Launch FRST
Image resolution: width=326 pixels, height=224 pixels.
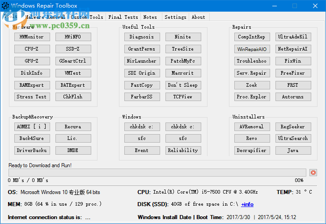point(293,85)
